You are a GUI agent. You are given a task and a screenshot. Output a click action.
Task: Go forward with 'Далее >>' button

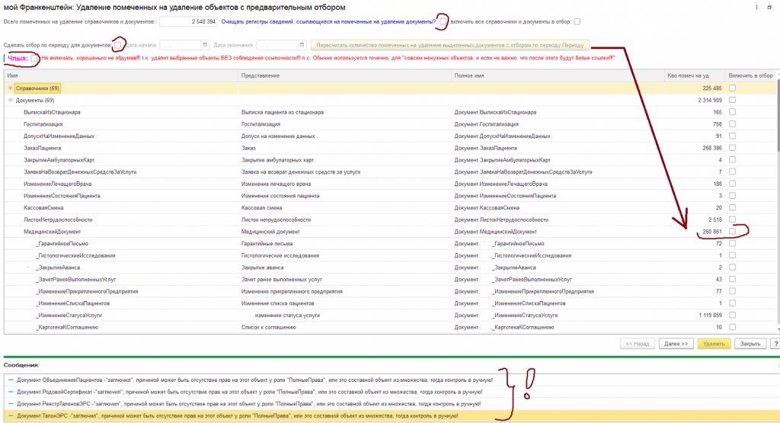676,344
